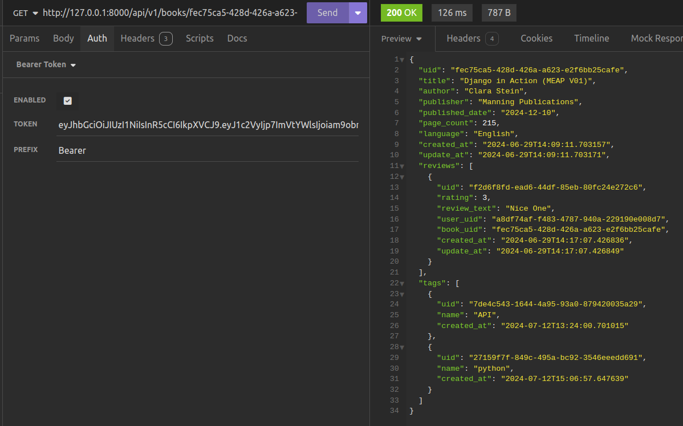683x426 pixels.
Task: Open the Scripts tab
Action: [200, 38]
